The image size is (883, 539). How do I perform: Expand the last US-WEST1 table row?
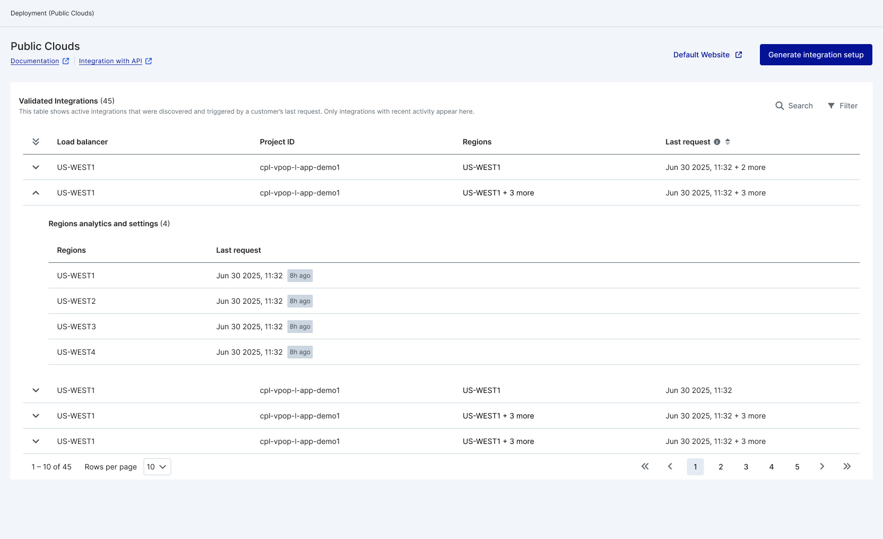click(x=36, y=441)
